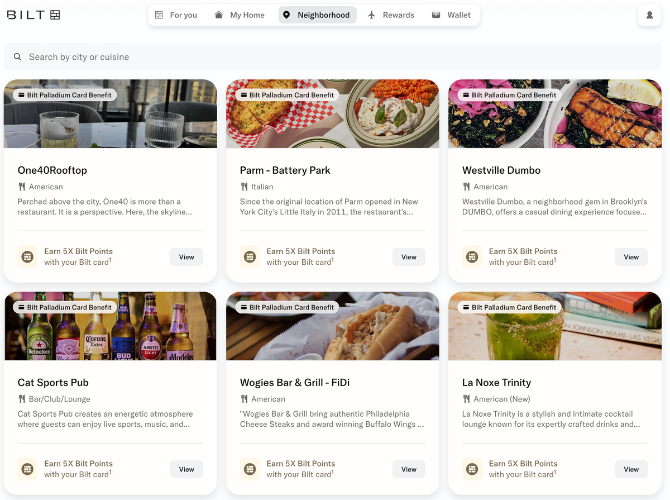This screenshot has height=500, width=670.
Task: Click View on La Noxe Trinity
Action: [631, 469]
